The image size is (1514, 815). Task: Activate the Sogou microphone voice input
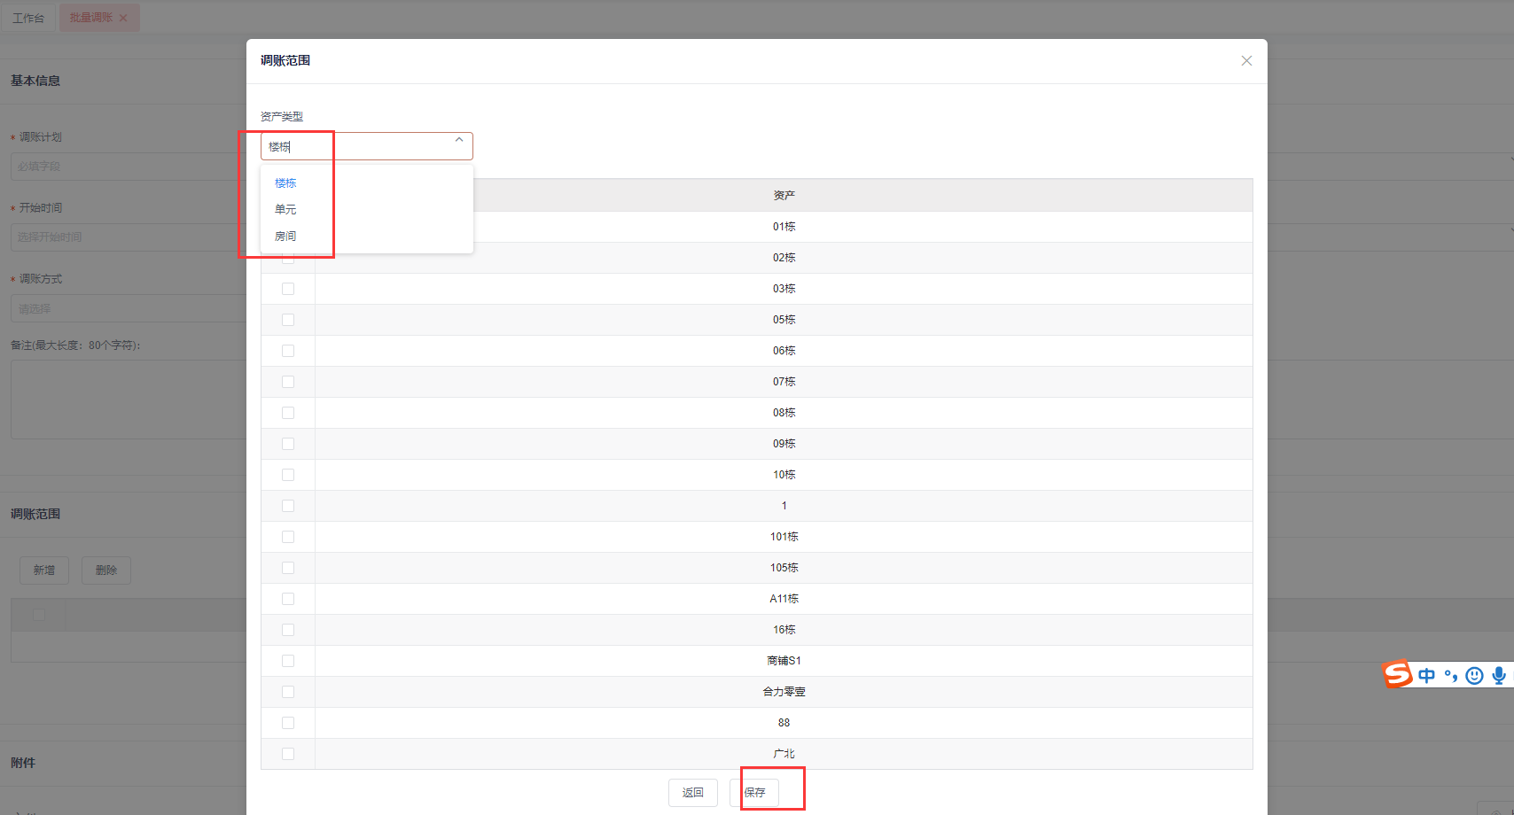1499,676
